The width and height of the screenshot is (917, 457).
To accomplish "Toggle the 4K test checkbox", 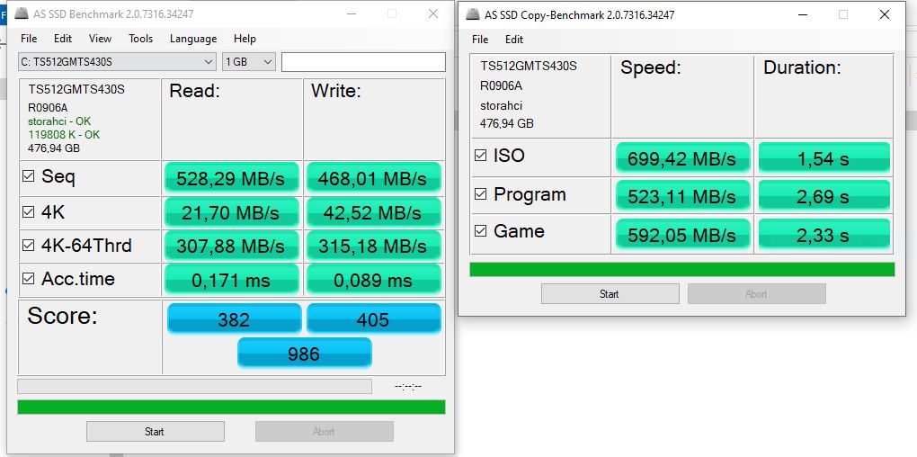I will pyautogui.click(x=28, y=211).
